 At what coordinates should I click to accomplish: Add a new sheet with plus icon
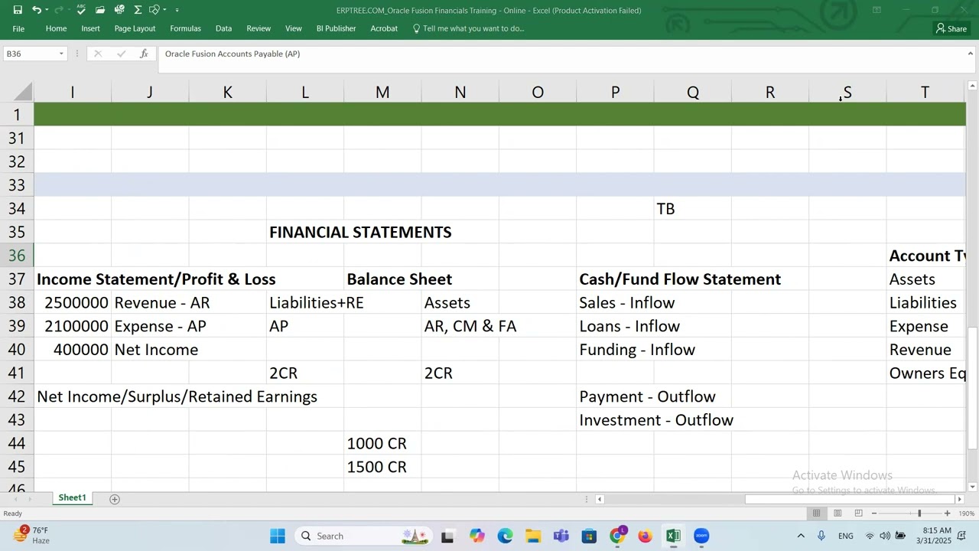tap(115, 499)
